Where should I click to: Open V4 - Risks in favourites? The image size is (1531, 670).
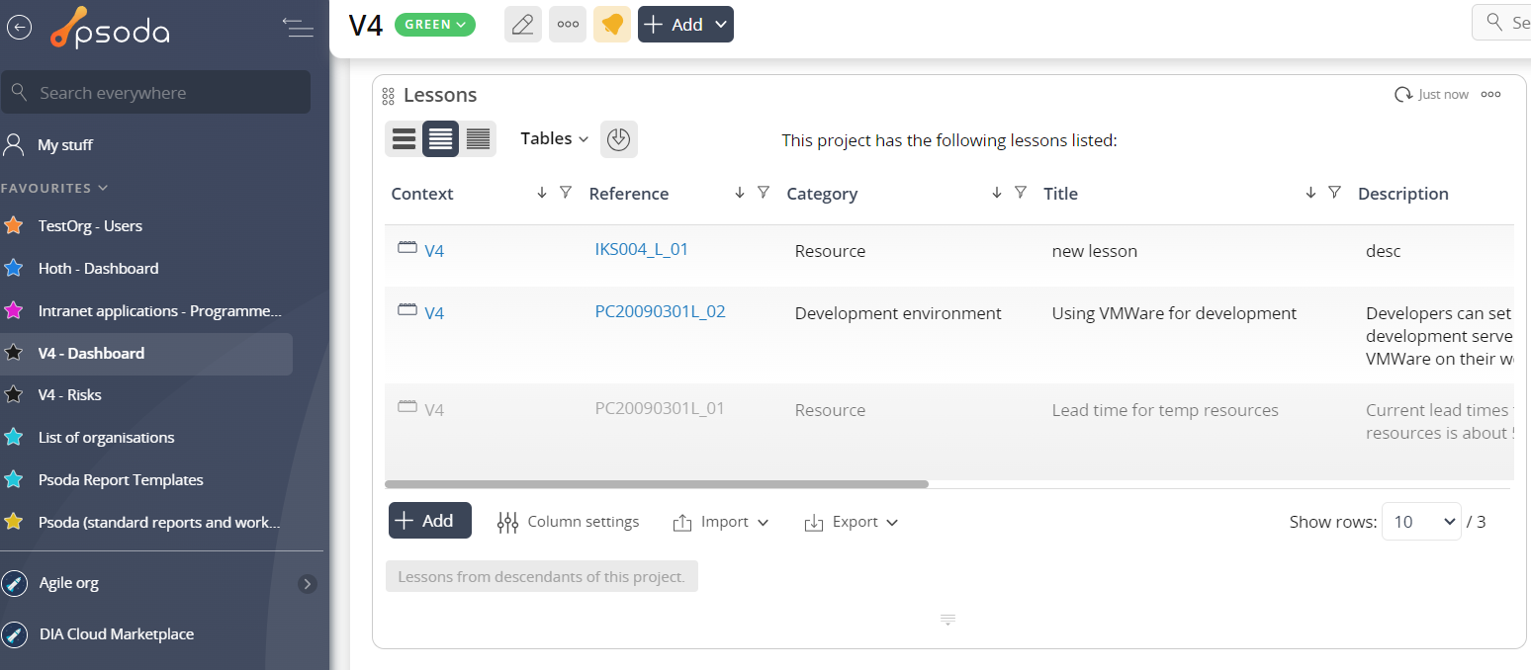[x=69, y=395]
